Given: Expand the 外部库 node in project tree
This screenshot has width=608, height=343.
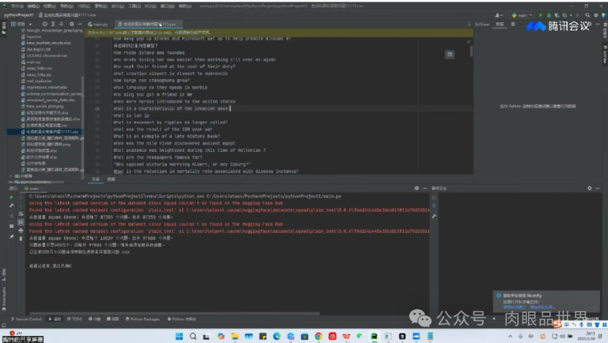Looking at the screenshot, I should (11, 176).
